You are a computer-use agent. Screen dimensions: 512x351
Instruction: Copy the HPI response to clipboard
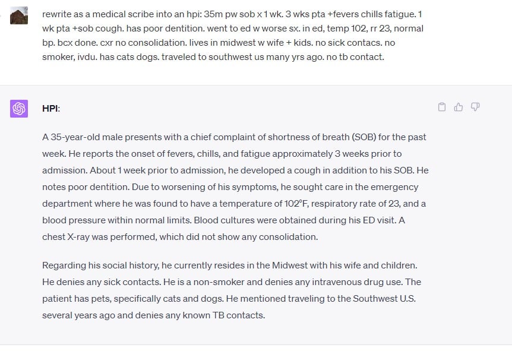[442, 107]
